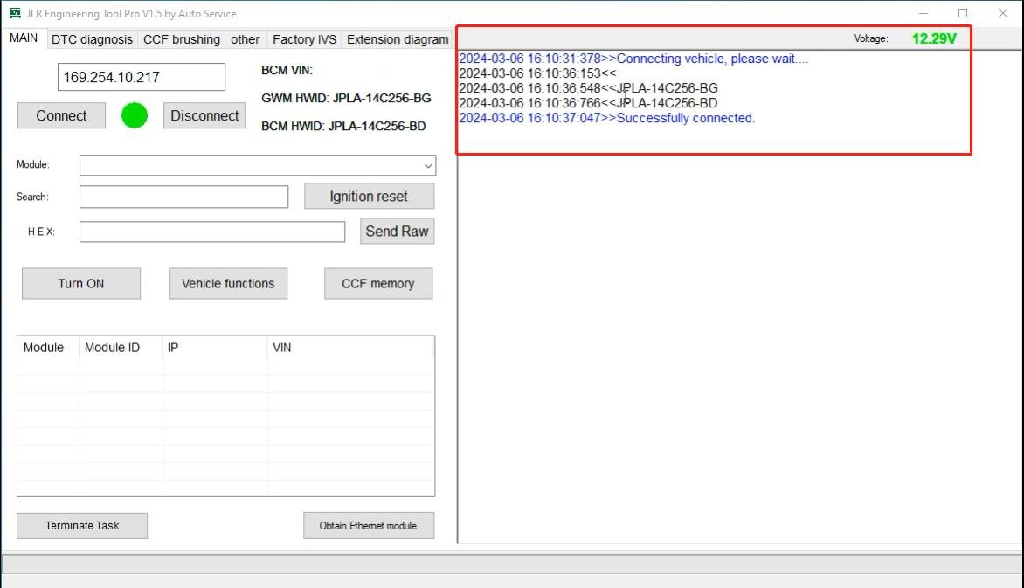The height and width of the screenshot is (588, 1024).
Task: Click the 16:10:36:153 log line
Action: coord(536,73)
